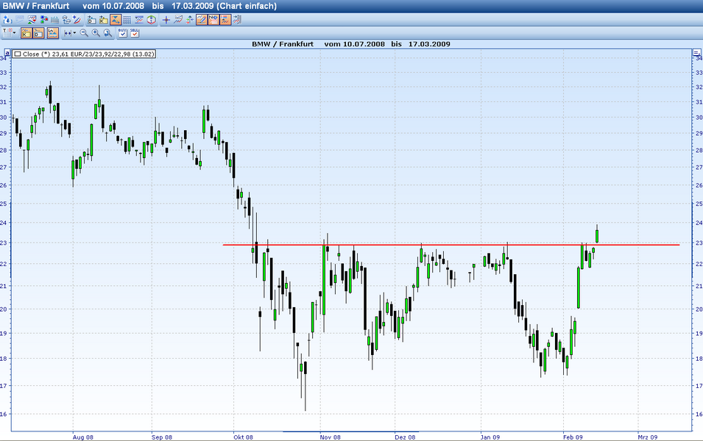Click the blue, green and red blocks icon
703x441 pixels.
click(44, 20)
